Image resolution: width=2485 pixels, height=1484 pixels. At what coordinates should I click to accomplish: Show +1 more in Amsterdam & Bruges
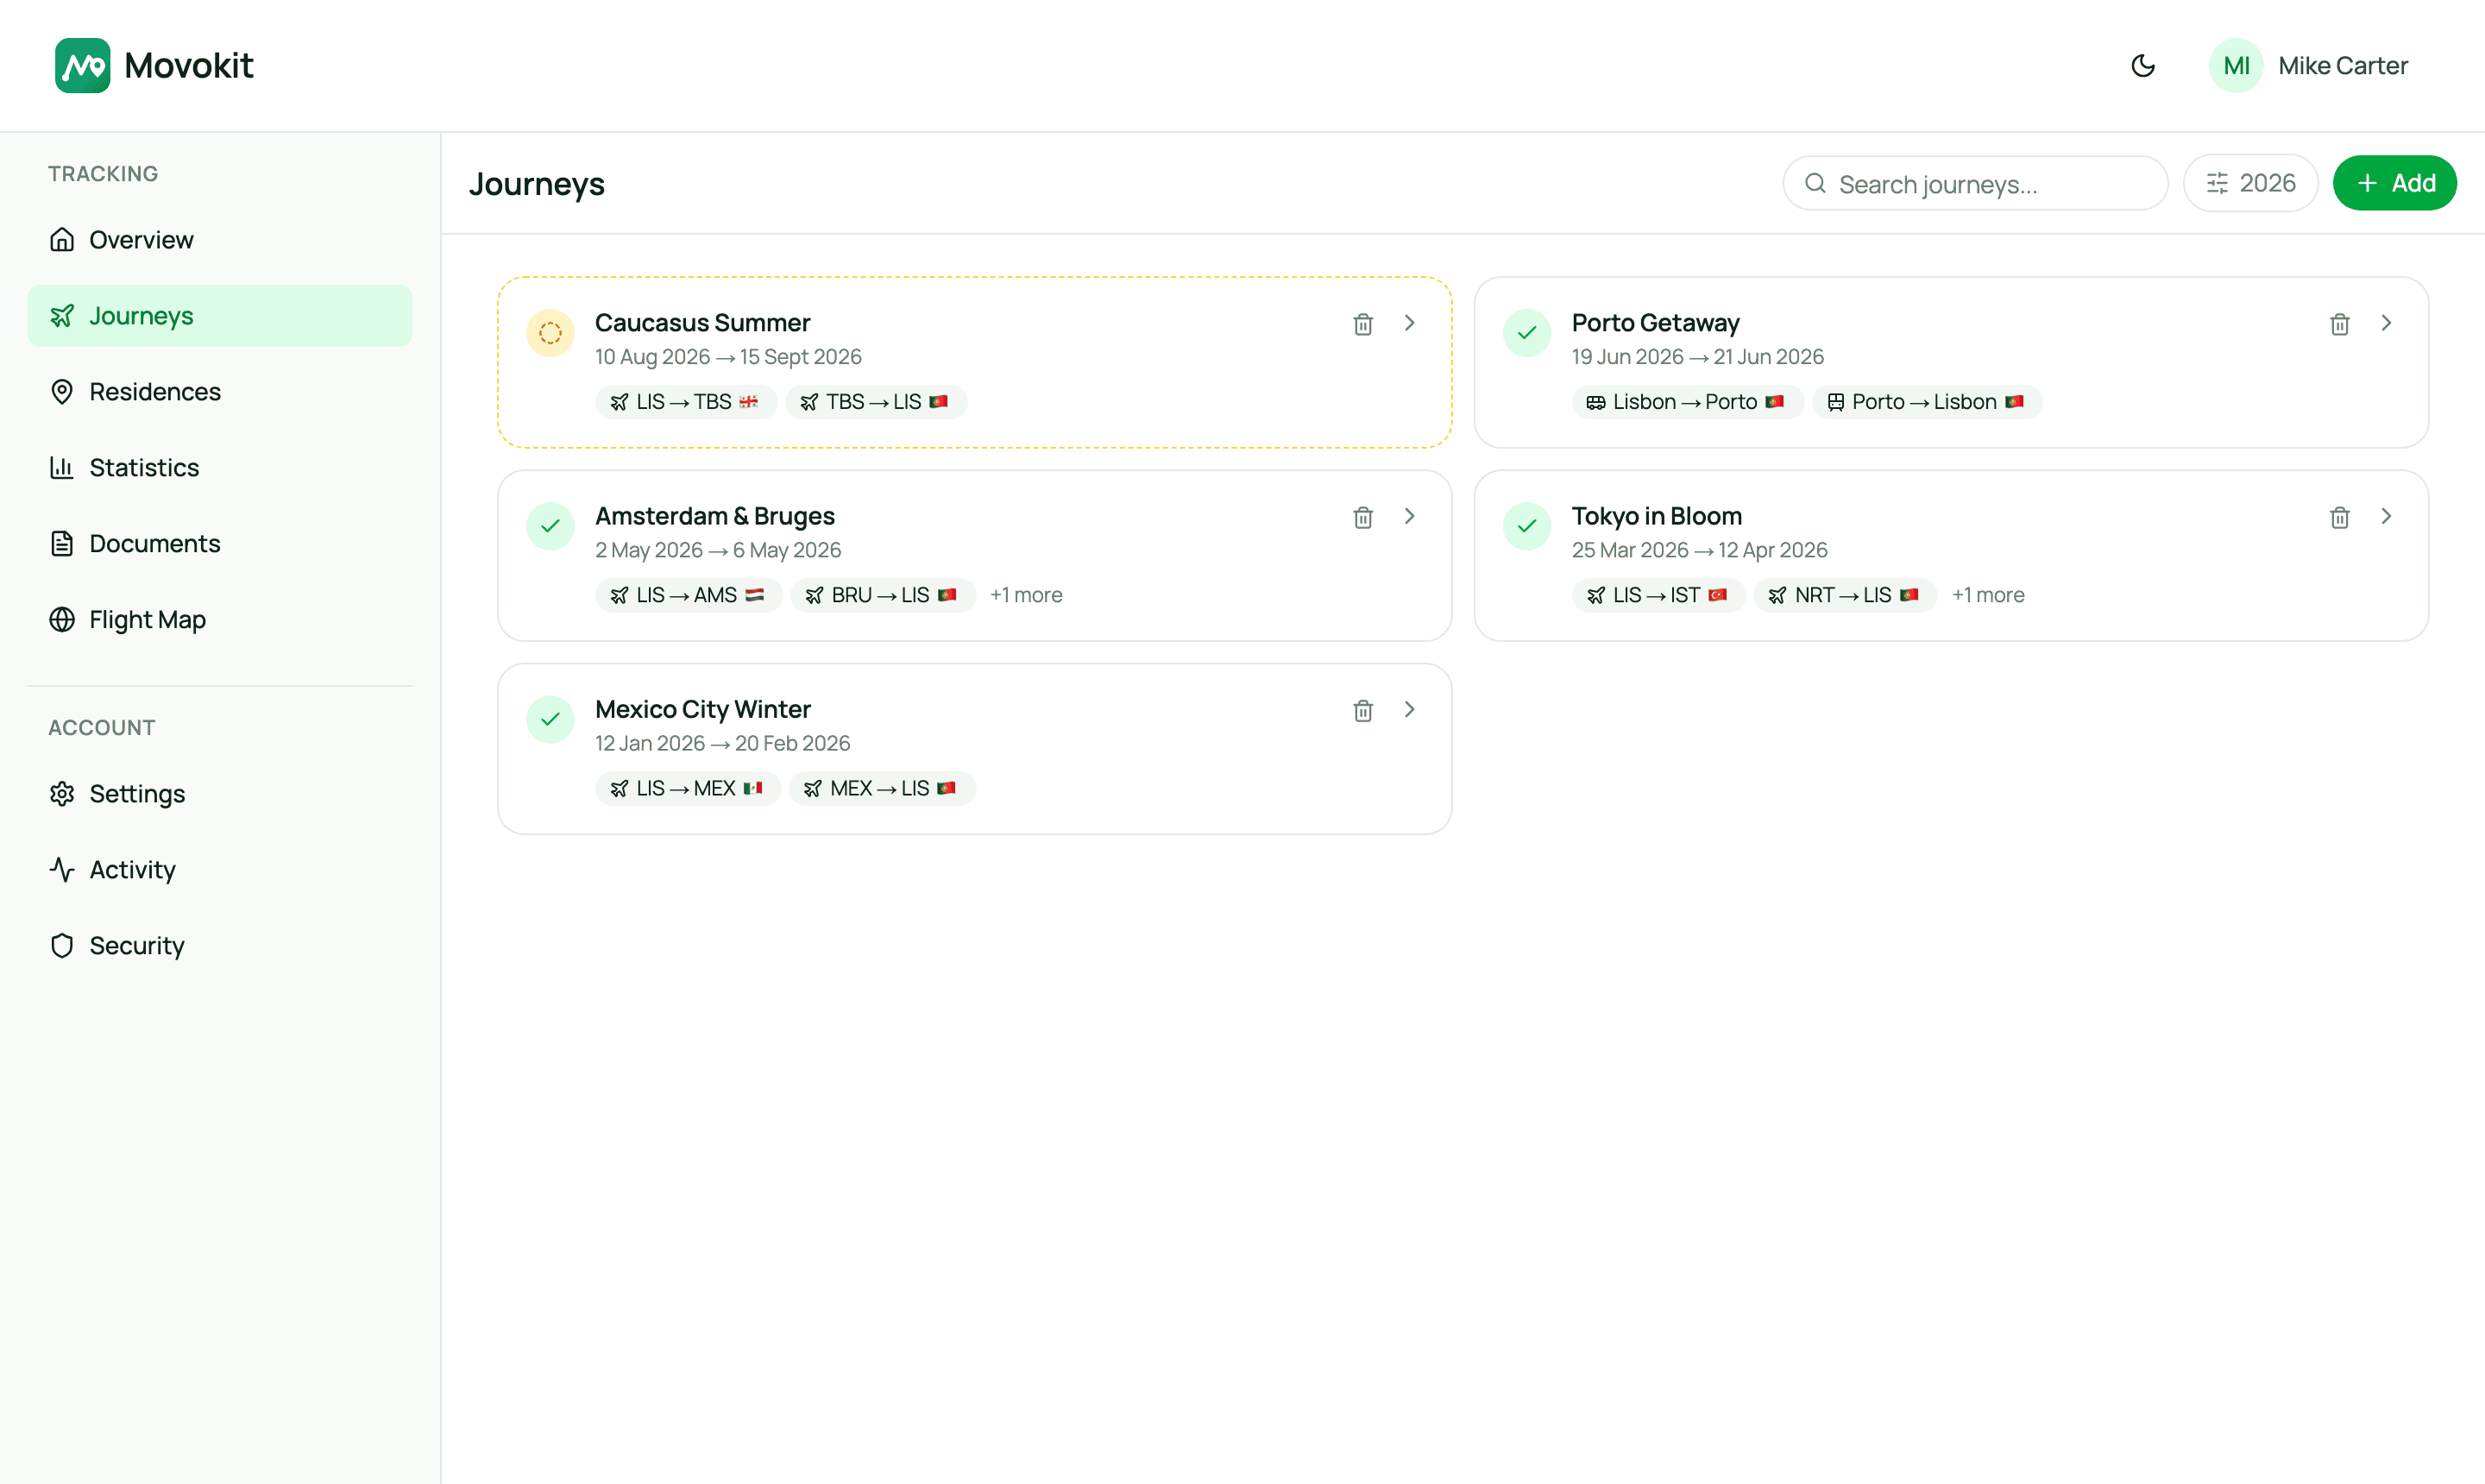[x=1025, y=595]
